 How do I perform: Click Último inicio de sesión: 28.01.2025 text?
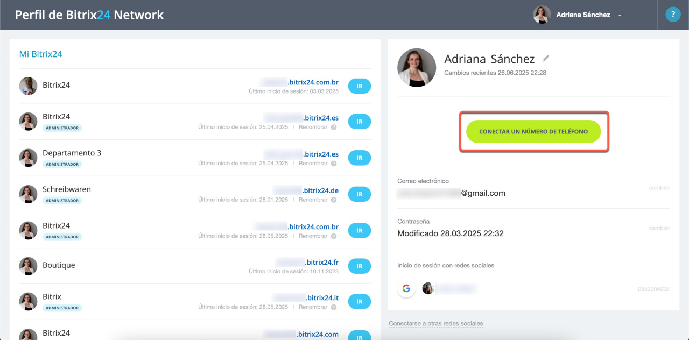(x=243, y=200)
